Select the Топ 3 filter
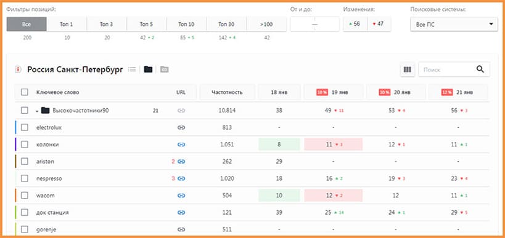Image resolution: width=505 pixels, height=238 pixels. 106,24
